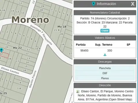The image size is (138, 103).
Task: Click parcel 29 at the top of the map
Action: point(43,6)
